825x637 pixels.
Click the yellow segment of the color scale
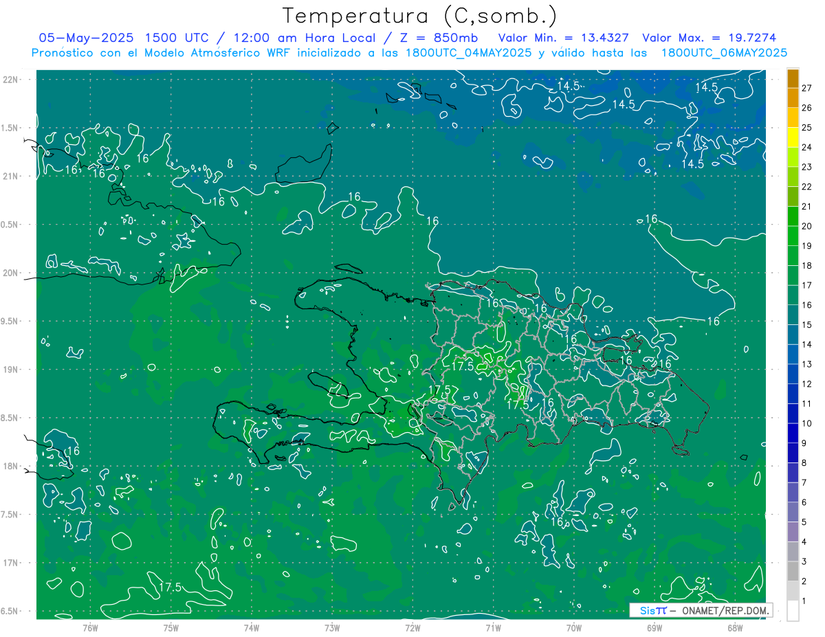coord(793,137)
